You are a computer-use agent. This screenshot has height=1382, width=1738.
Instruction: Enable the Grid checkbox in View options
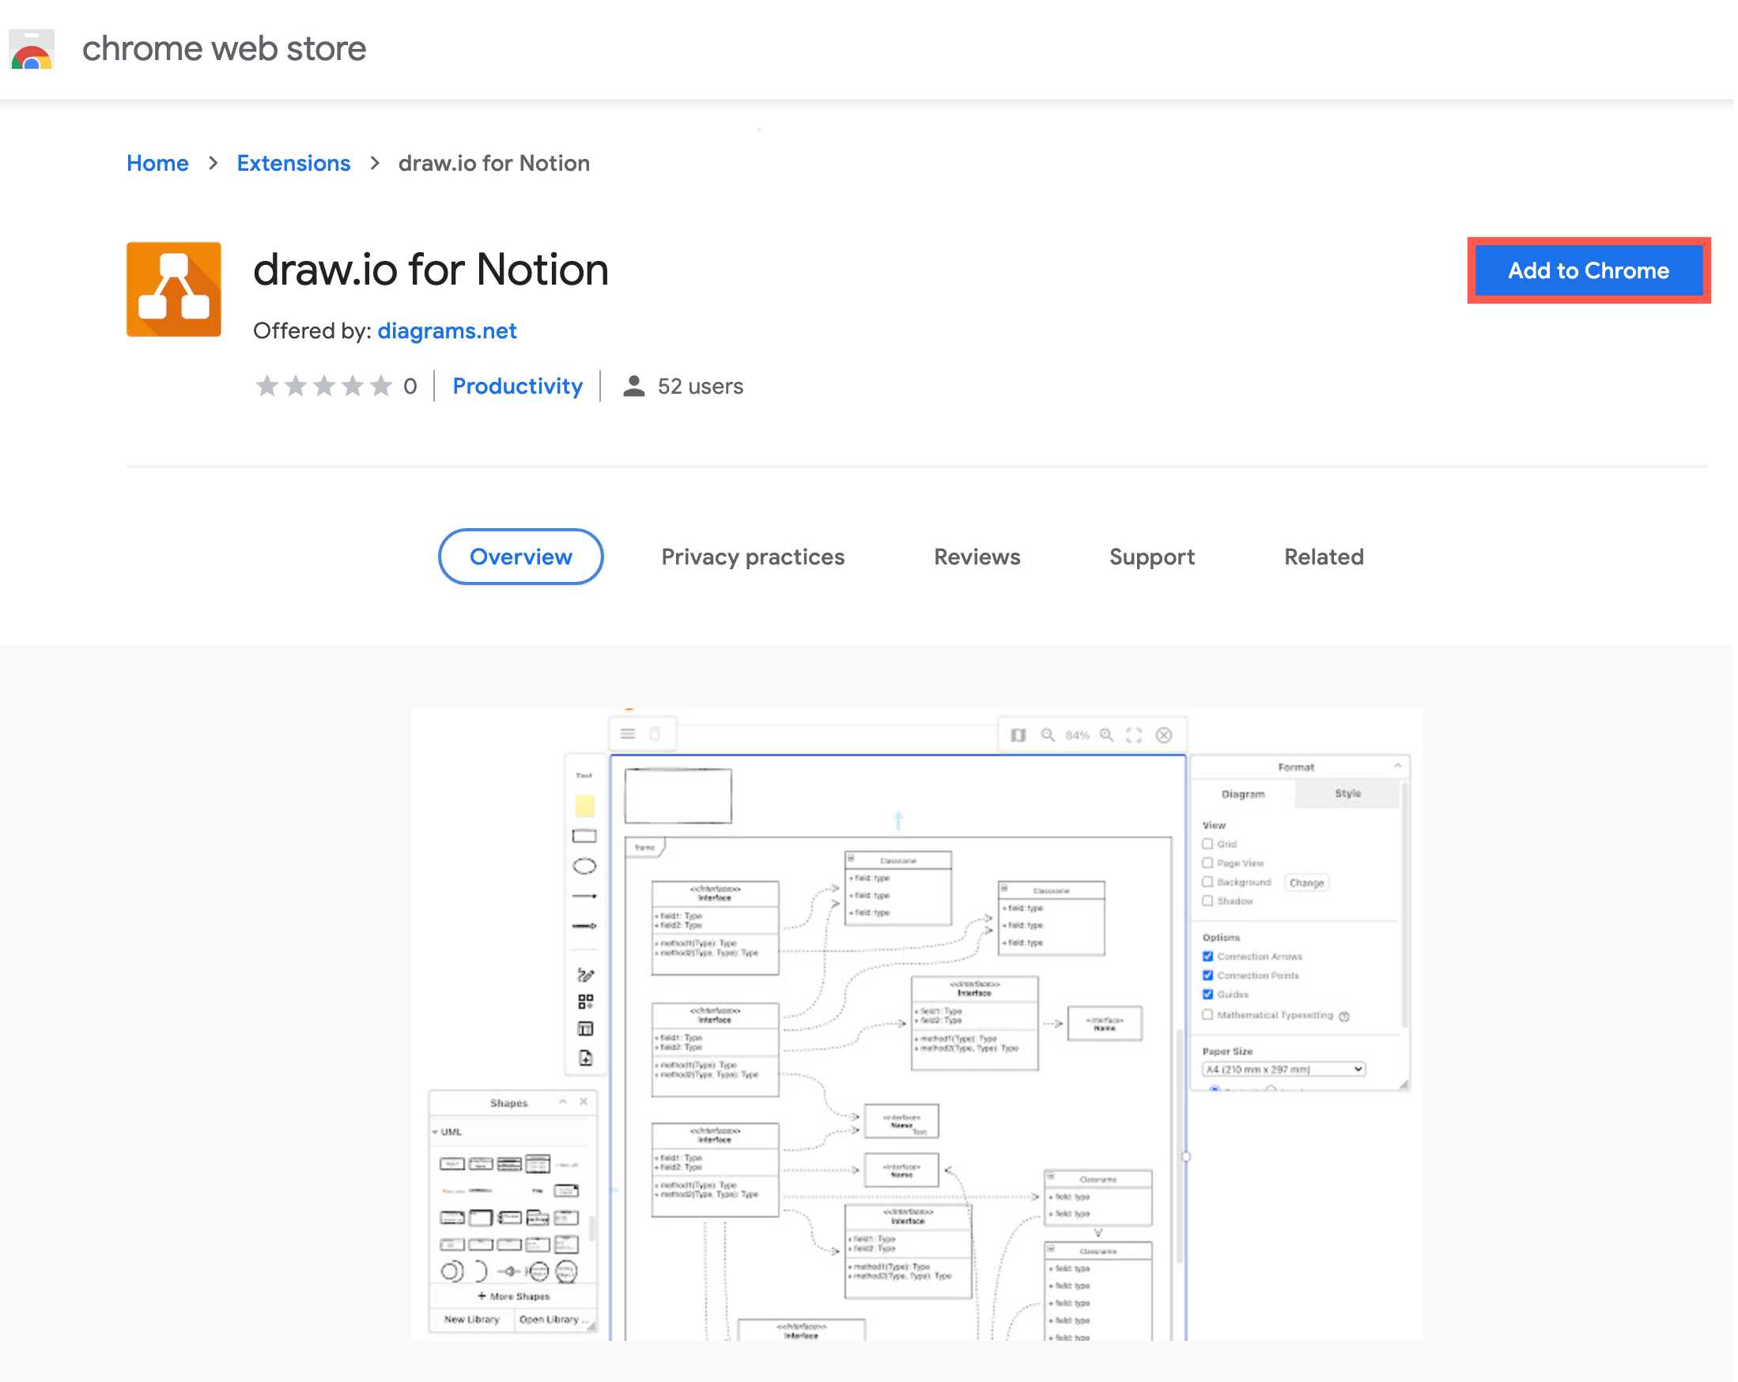tap(1207, 844)
